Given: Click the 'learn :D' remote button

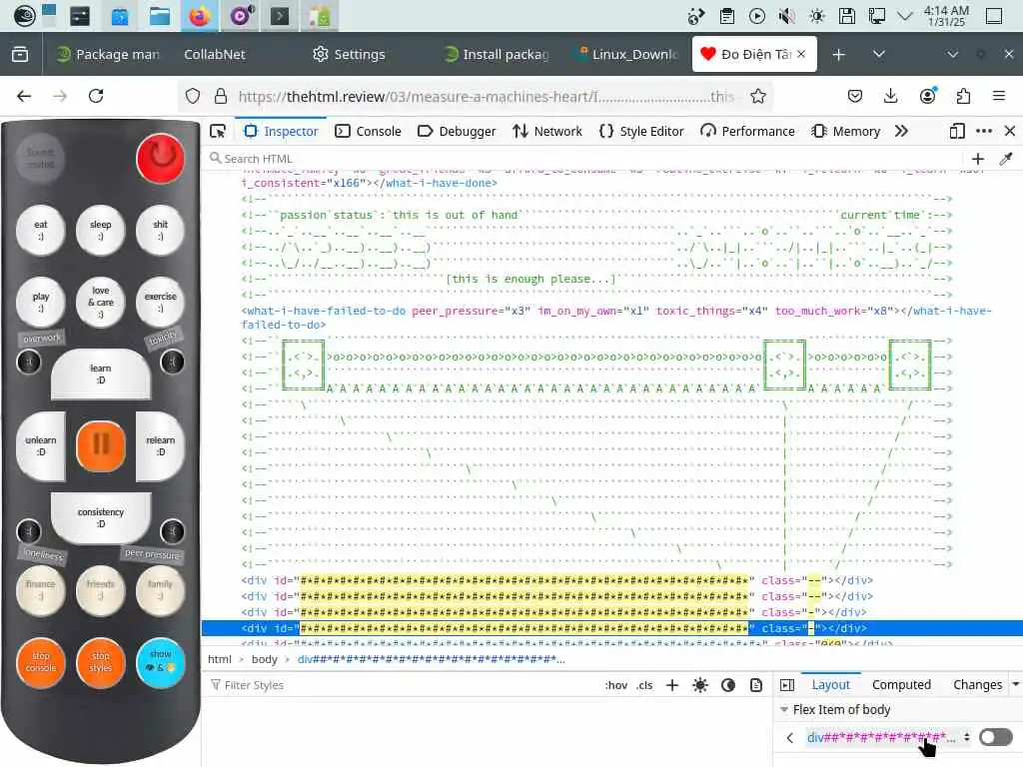Looking at the screenshot, I should click(x=101, y=374).
